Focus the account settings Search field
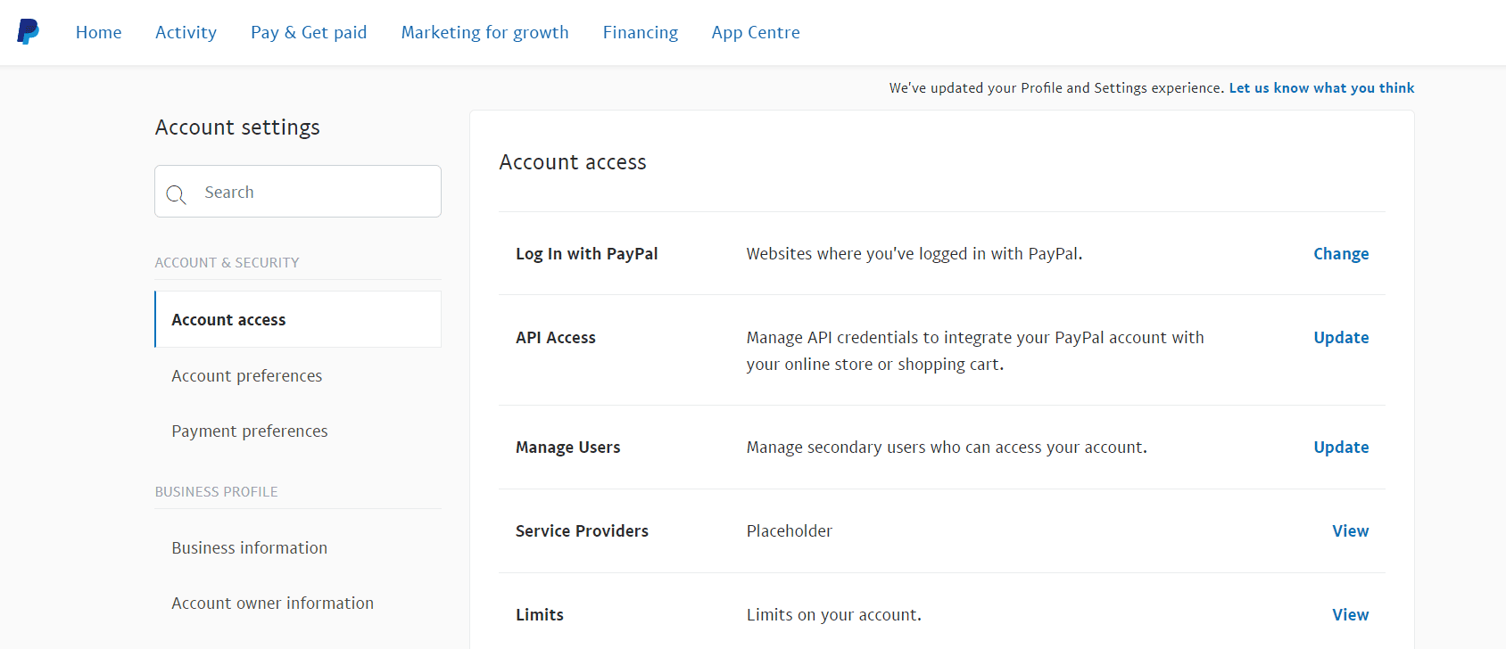Image resolution: width=1506 pixels, height=649 pixels. pos(298,191)
